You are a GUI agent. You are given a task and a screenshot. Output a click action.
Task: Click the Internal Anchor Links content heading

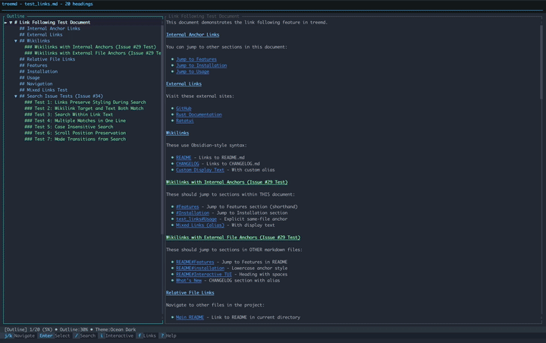click(x=193, y=35)
